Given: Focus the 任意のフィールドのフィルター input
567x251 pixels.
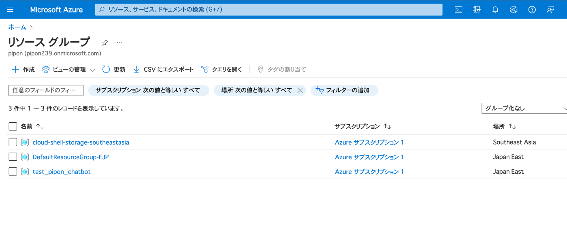Looking at the screenshot, I should (46, 90).
